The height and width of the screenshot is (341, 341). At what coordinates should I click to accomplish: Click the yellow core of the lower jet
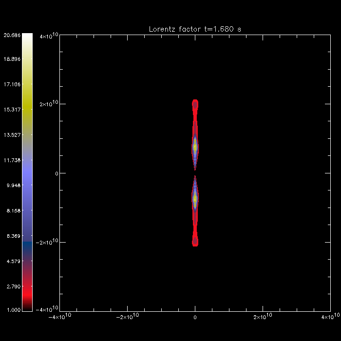pyautogui.click(x=195, y=198)
